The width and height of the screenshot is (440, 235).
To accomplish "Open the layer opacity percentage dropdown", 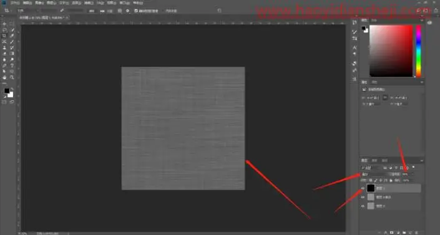I will click(x=407, y=174).
